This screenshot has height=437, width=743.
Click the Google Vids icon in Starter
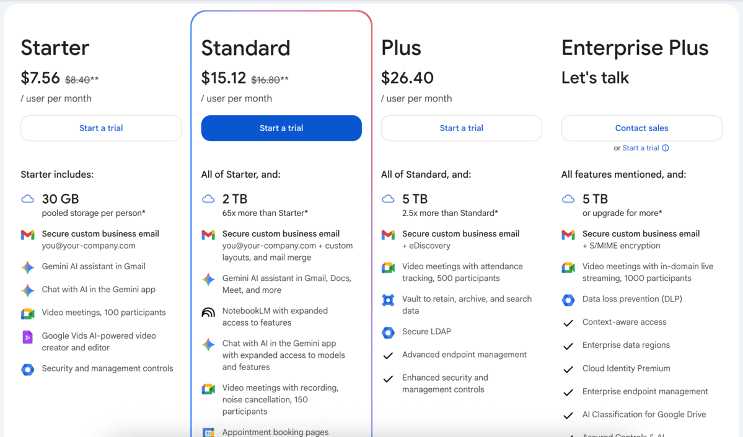tap(28, 337)
